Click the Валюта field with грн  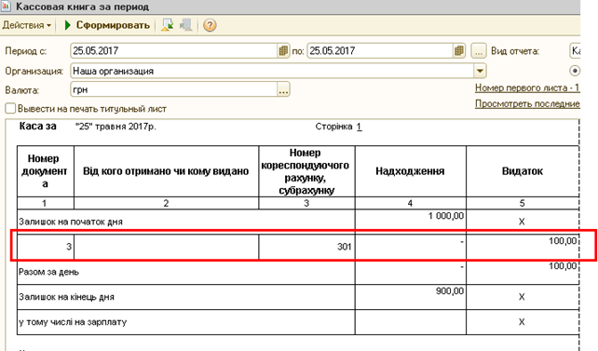[174, 89]
